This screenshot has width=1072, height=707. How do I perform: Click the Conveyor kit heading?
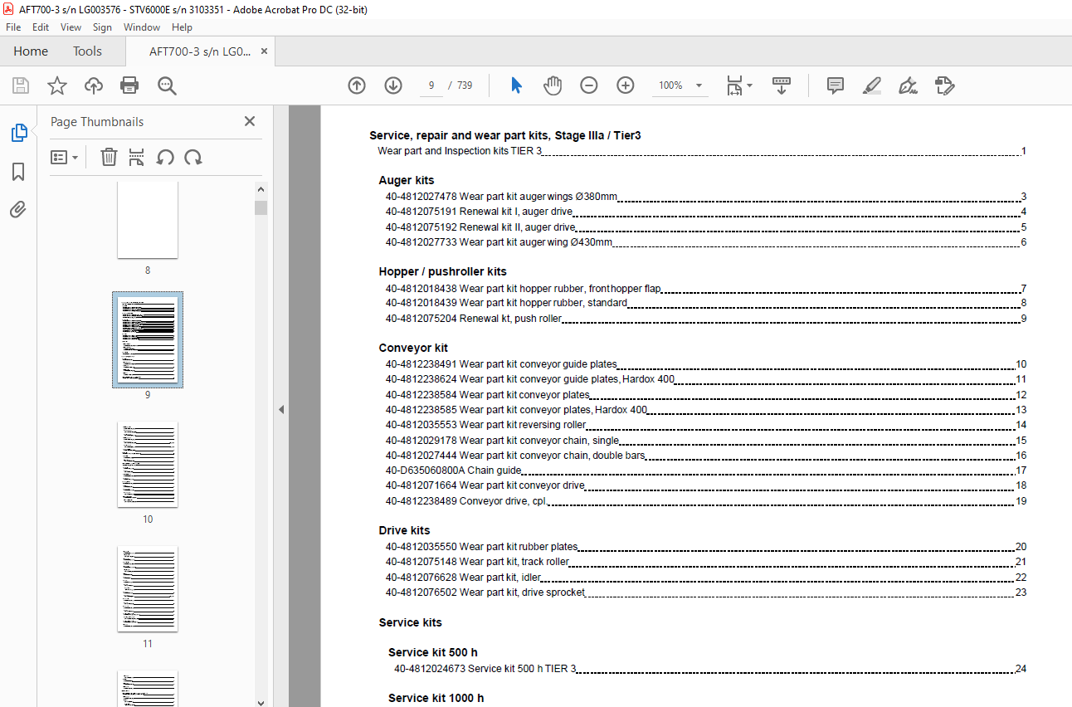pyautogui.click(x=413, y=348)
